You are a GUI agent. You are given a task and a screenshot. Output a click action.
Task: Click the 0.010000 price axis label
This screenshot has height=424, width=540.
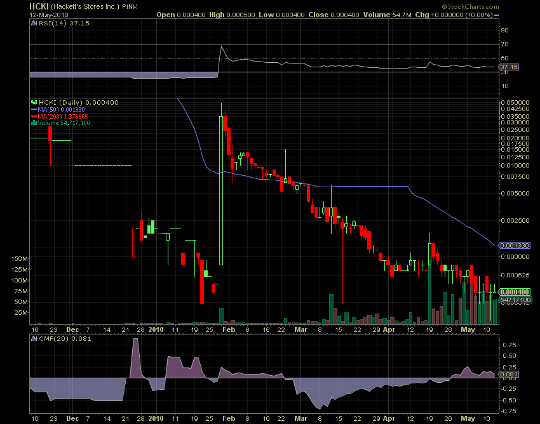(515, 165)
